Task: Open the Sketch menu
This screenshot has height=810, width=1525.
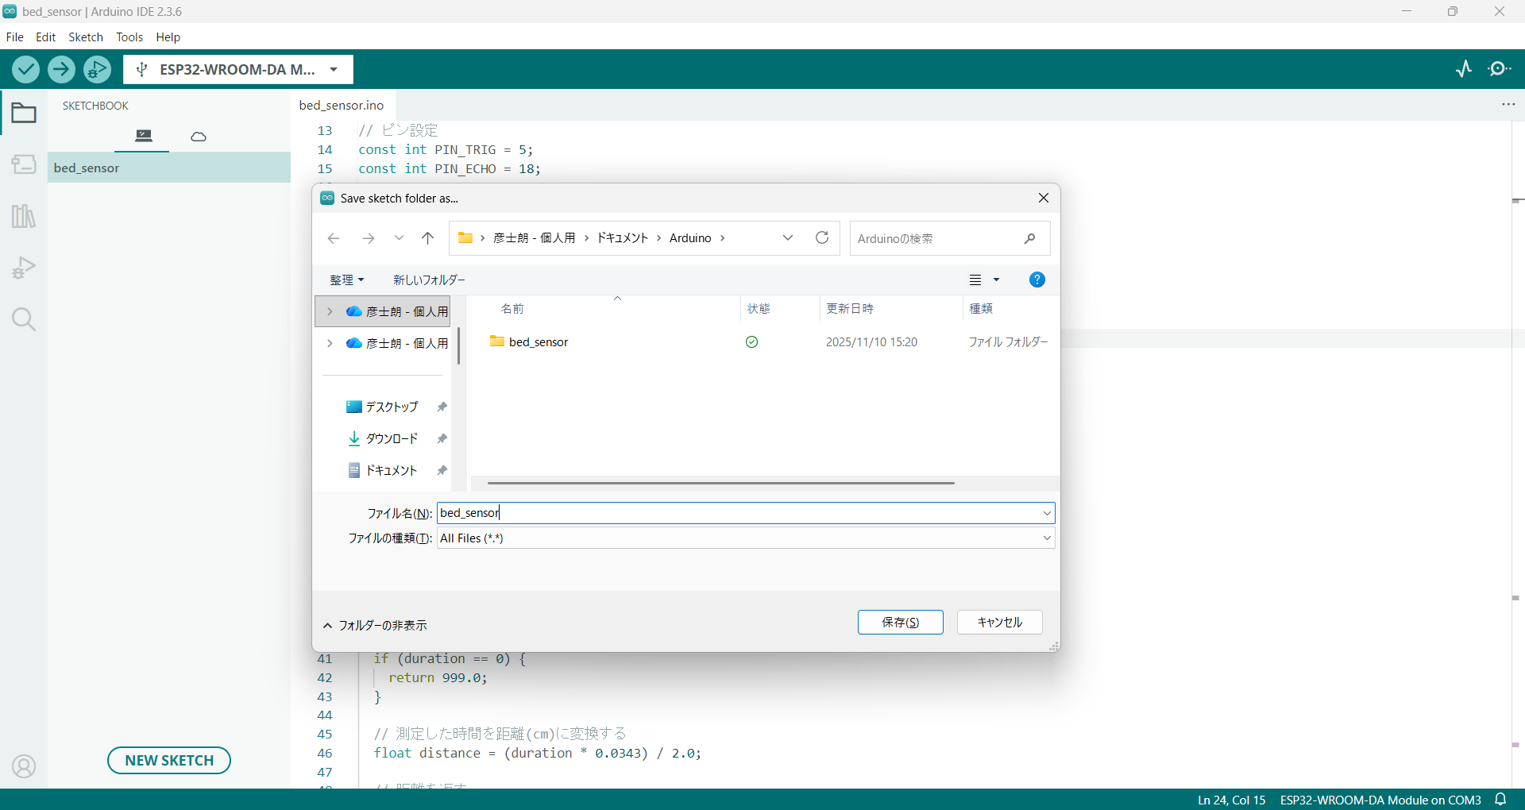Action: click(x=86, y=37)
